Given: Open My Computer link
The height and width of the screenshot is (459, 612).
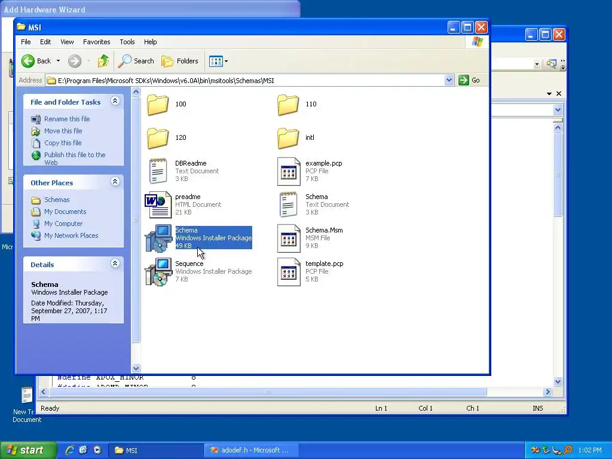Looking at the screenshot, I should click(x=63, y=224).
